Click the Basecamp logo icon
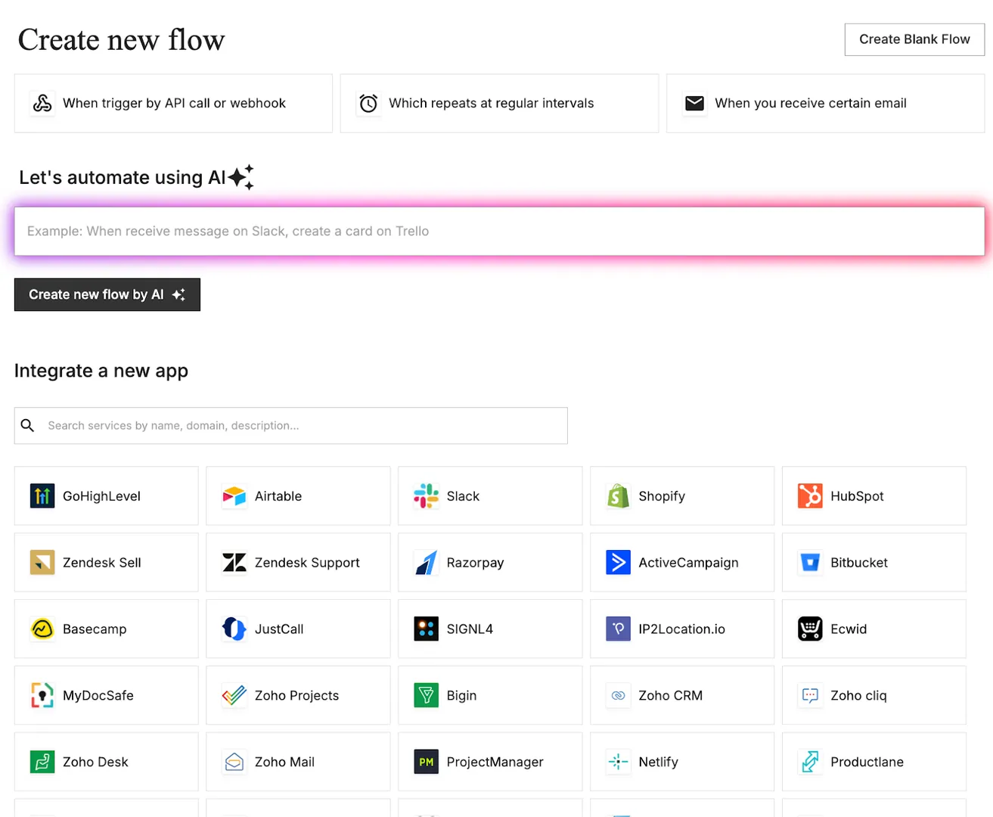993x817 pixels. [x=42, y=629]
